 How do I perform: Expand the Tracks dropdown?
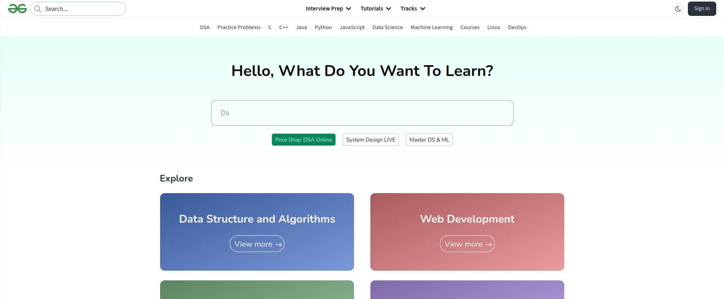413,9
